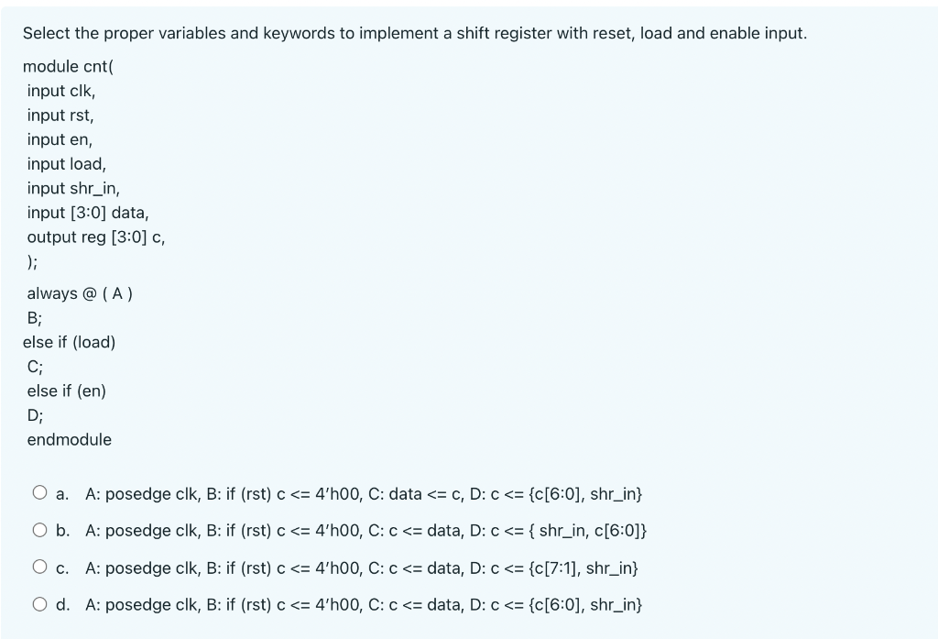Viewport: 938px width, 639px height.
Task: Select radio button for answer option d
Action: pyautogui.click(x=39, y=604)
